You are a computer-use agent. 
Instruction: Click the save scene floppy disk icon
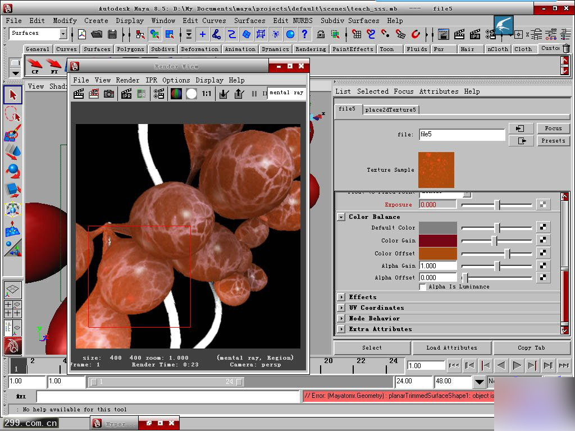coord(112,34)
